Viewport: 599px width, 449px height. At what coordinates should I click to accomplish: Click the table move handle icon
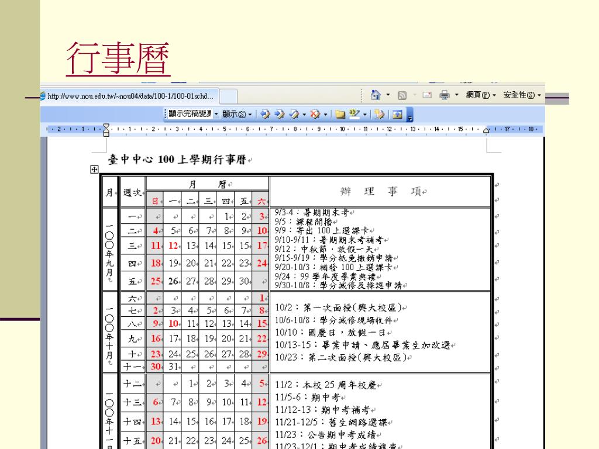click(x=94, y=169)
